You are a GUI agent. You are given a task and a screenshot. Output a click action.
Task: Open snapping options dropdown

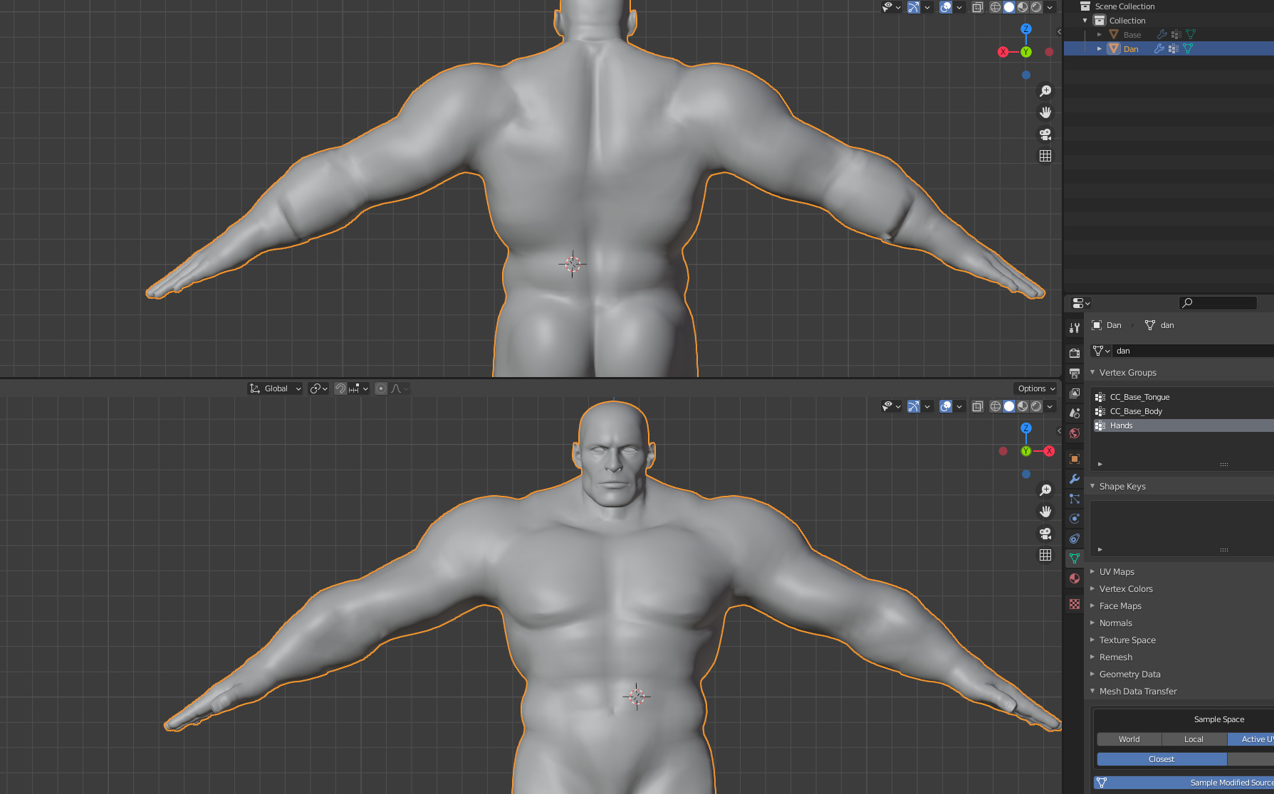358,388
